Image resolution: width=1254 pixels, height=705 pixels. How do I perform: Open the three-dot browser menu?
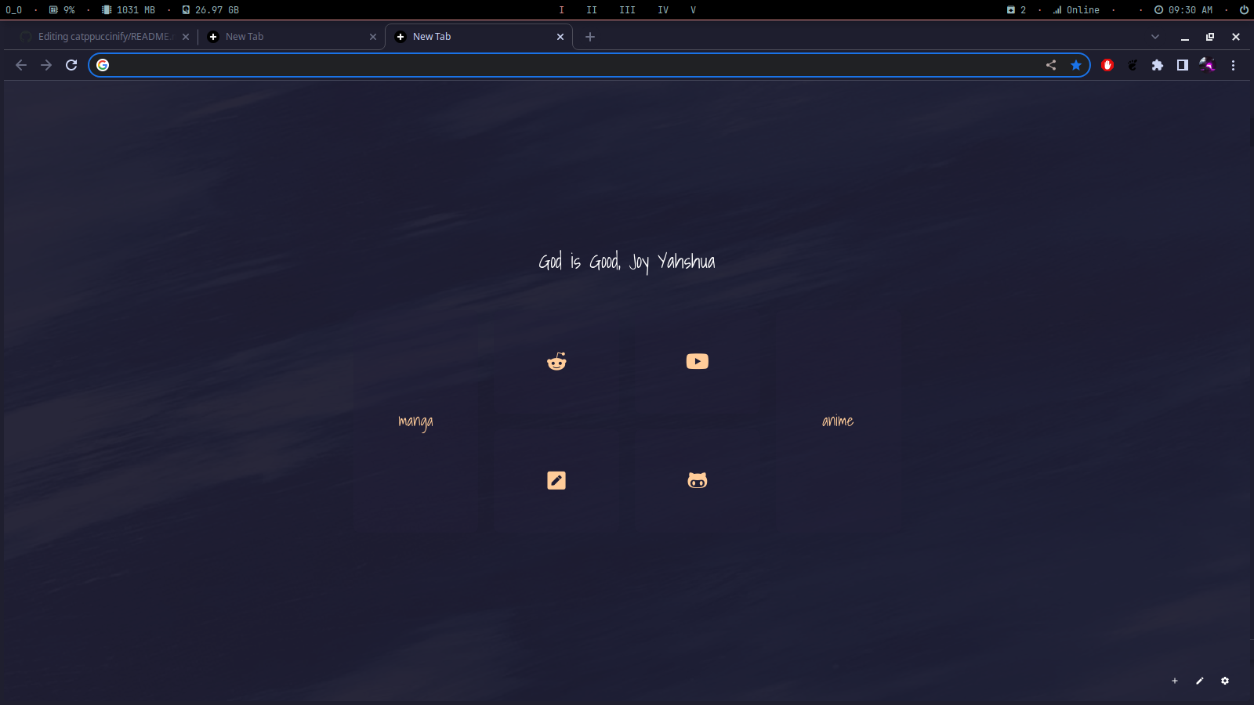click(x=1234, y=65)
